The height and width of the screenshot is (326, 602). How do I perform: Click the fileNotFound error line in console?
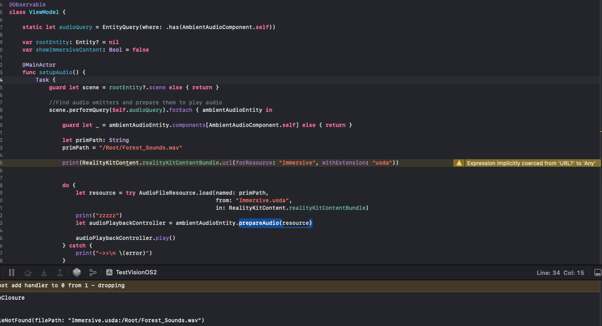(102, 320)
